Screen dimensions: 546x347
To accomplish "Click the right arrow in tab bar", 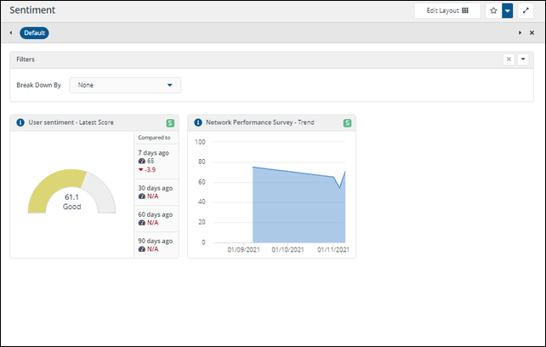I will [x=520, y=33].
